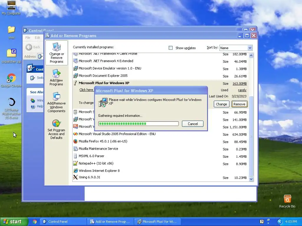
Task: Click the Xming 6.9.0.31 icon
Action: pyautogui.click(x=75, y=177)
